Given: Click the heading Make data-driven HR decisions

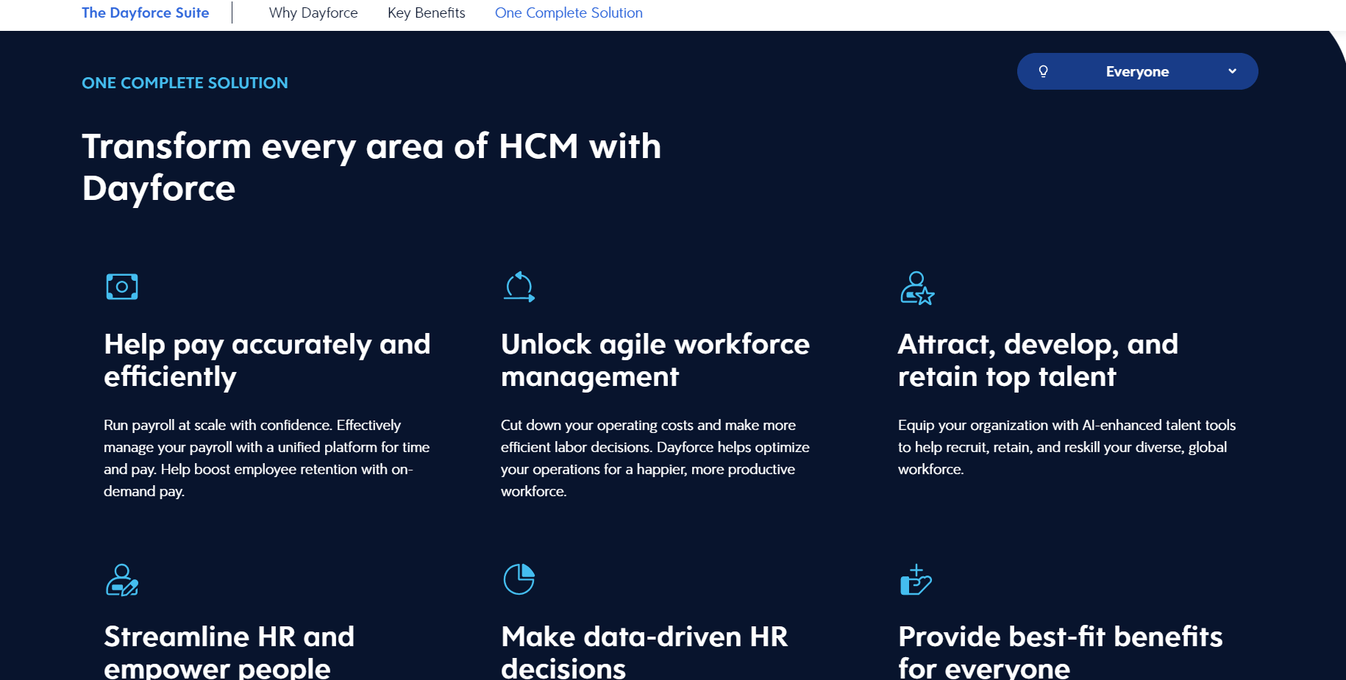Looking at the screenshot, I should [x=644, y=651].
